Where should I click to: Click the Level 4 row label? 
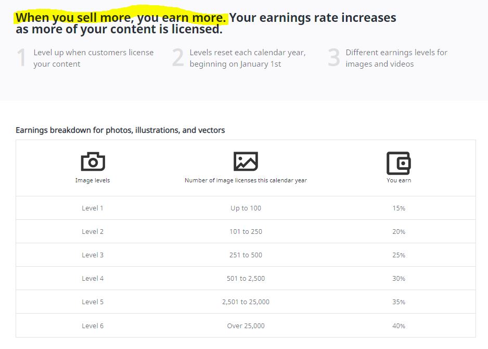pyautogui.click(x=93, y=279)
